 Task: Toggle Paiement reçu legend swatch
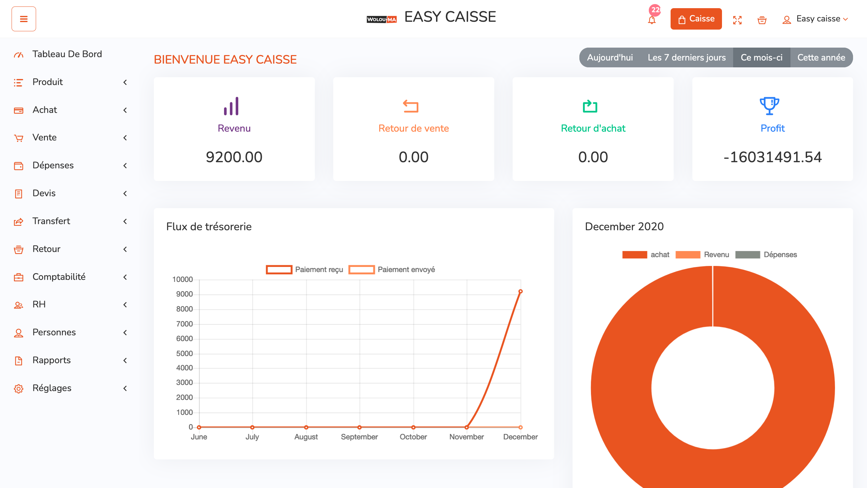click(279, 270)
